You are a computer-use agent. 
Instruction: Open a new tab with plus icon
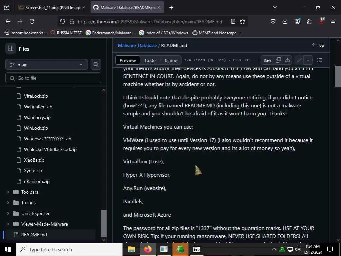pos(171,8)
